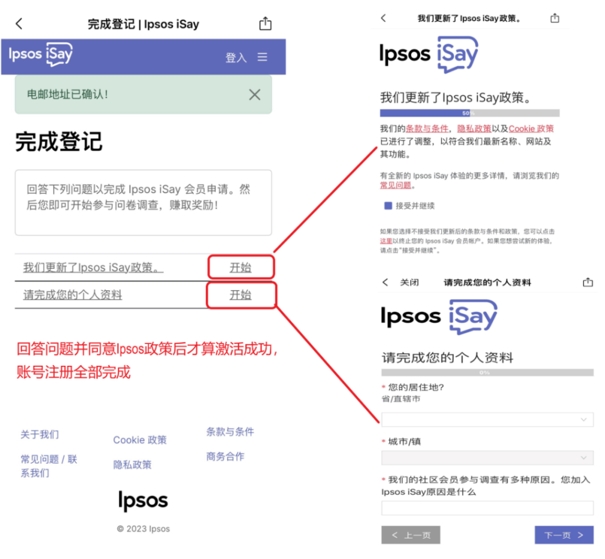The image size is (605, 559).
Task: Click the 登入 login link
Action: tap(236, 57)
